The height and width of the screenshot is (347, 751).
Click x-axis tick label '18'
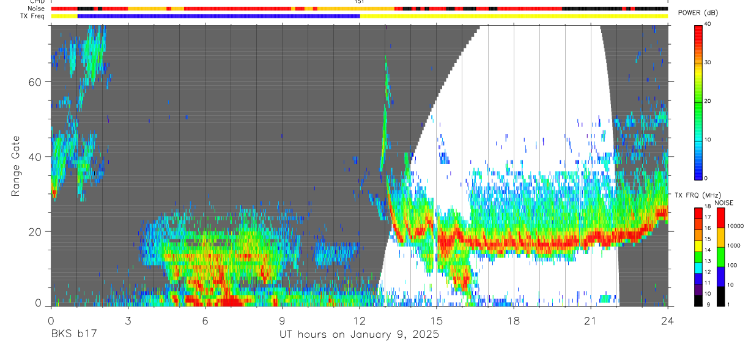[x=514, y=320]
